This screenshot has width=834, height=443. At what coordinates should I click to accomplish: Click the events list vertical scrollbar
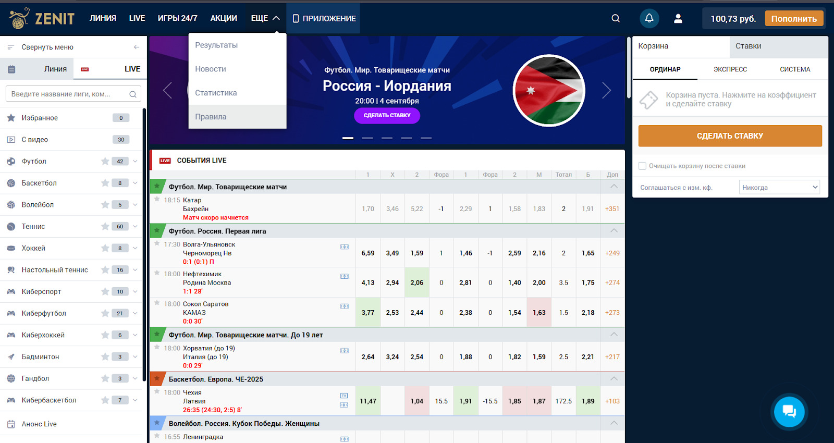click(629, 68)
